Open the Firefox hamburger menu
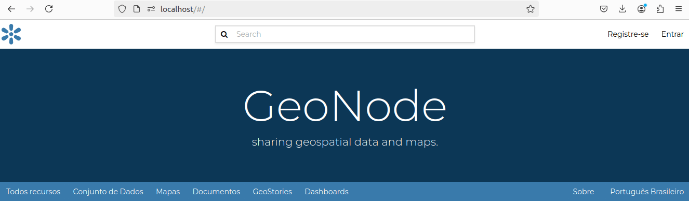 [679, 9]
